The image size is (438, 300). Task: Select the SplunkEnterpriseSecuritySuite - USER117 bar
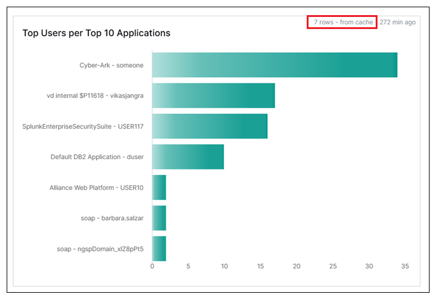[210, 126]
